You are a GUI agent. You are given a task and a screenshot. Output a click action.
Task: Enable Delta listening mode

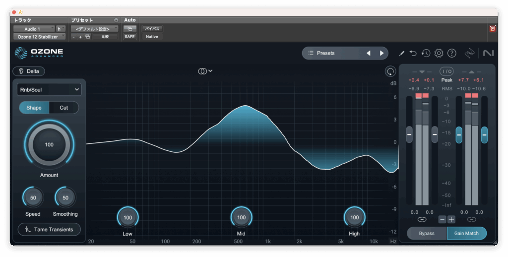click(x=29, y=71)
